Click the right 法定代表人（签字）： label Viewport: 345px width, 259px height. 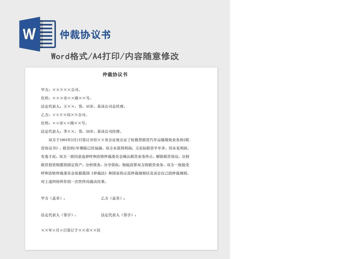click(119, 215)
